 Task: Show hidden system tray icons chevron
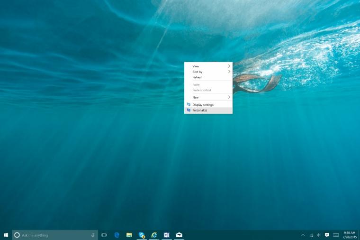click(303, 235)
